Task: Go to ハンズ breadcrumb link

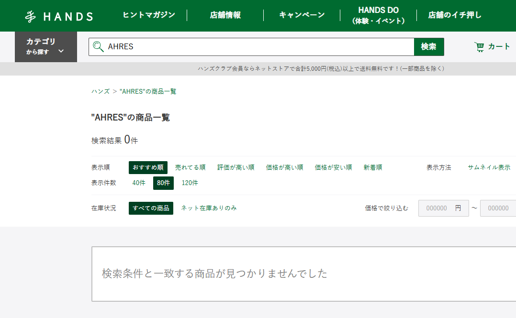Action: [x=101, y=91]
